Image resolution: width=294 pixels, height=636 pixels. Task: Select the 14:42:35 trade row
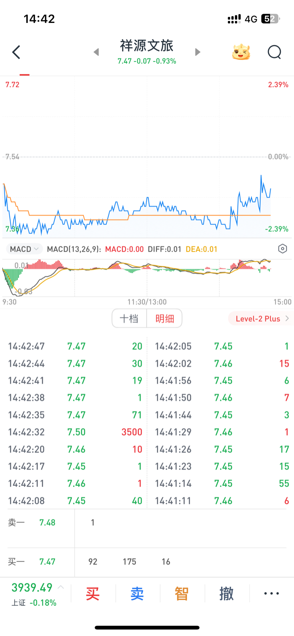pyautogui.click(x=75, y=415)
